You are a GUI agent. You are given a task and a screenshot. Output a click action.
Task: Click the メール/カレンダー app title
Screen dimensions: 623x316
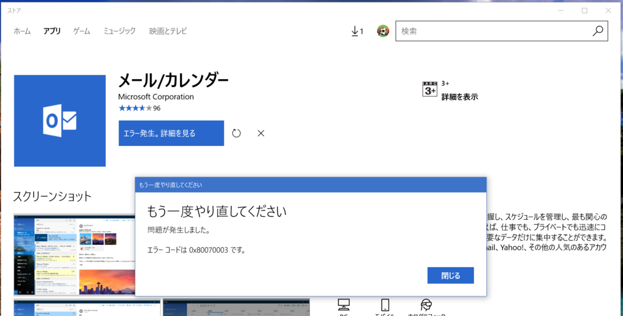click(173, 81)
